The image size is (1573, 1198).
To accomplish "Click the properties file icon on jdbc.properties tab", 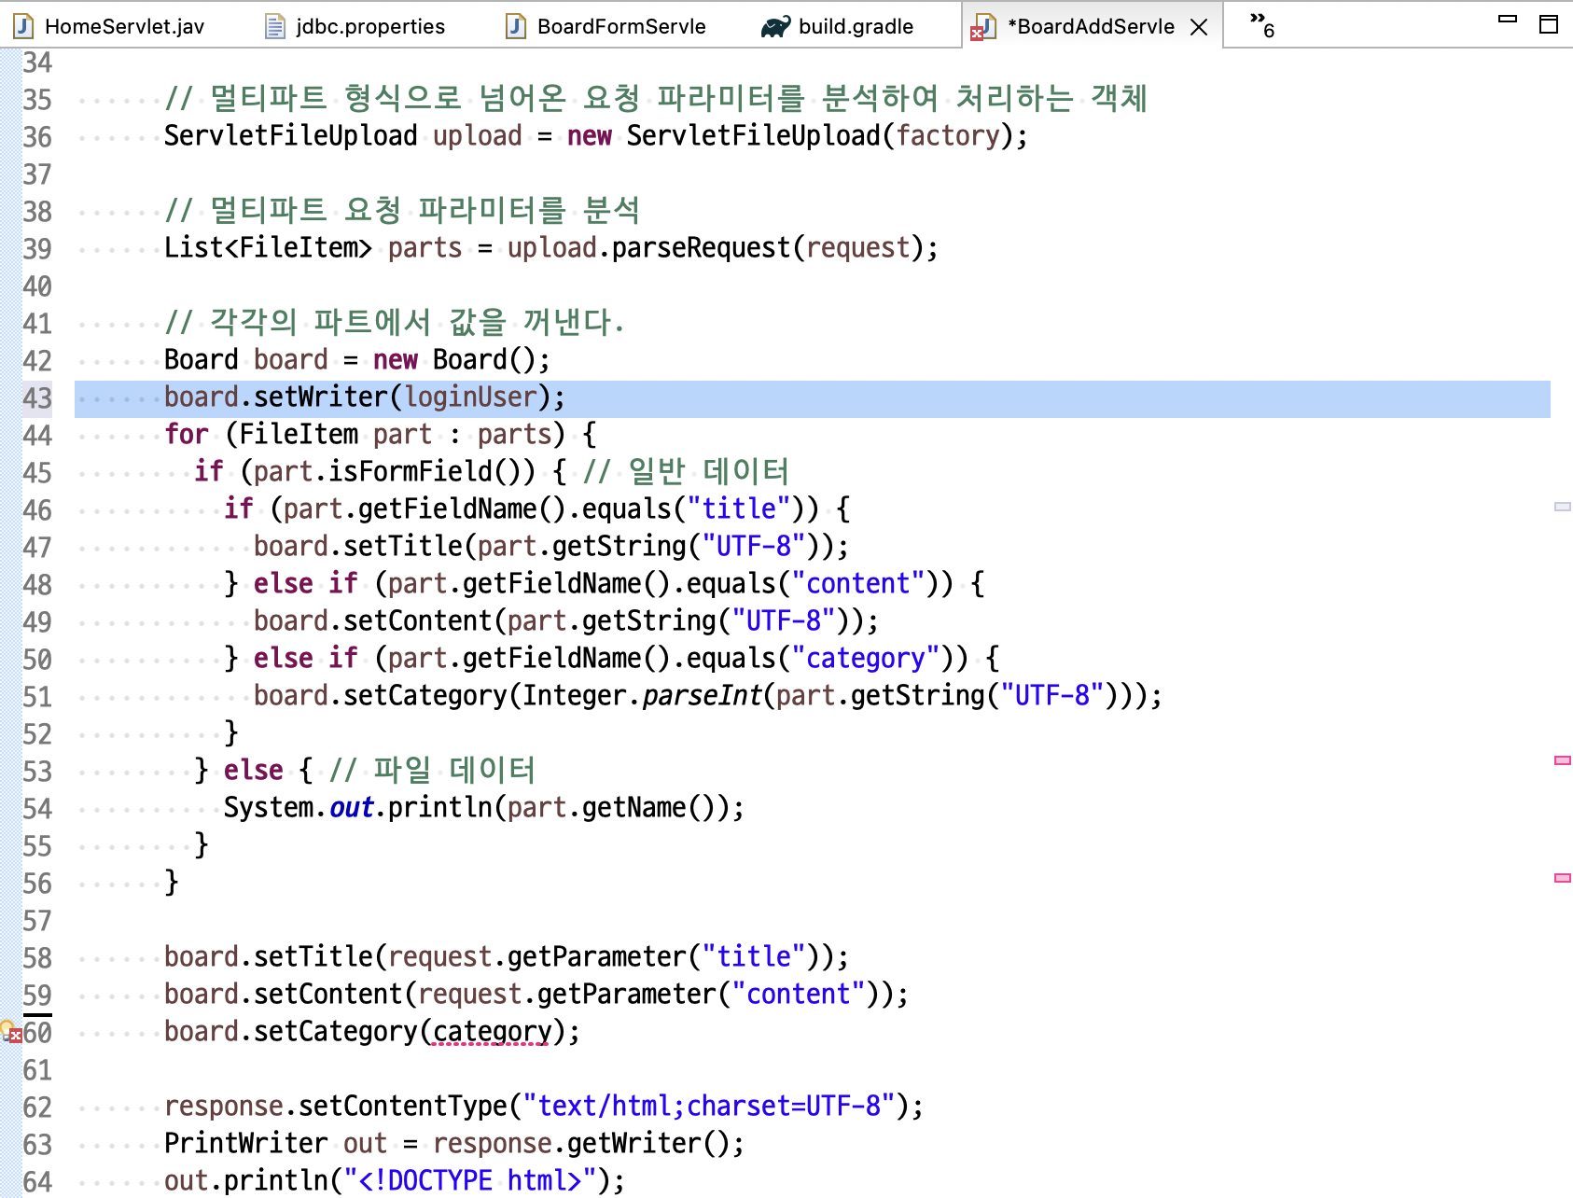I will click(x=275, y=26).
